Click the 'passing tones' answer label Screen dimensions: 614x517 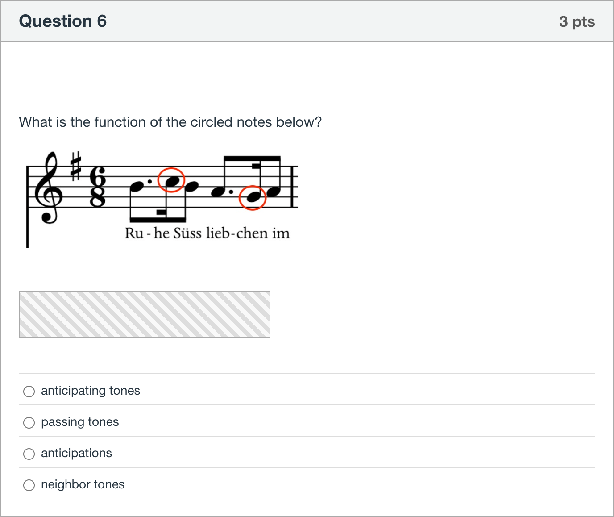(80, 422)
